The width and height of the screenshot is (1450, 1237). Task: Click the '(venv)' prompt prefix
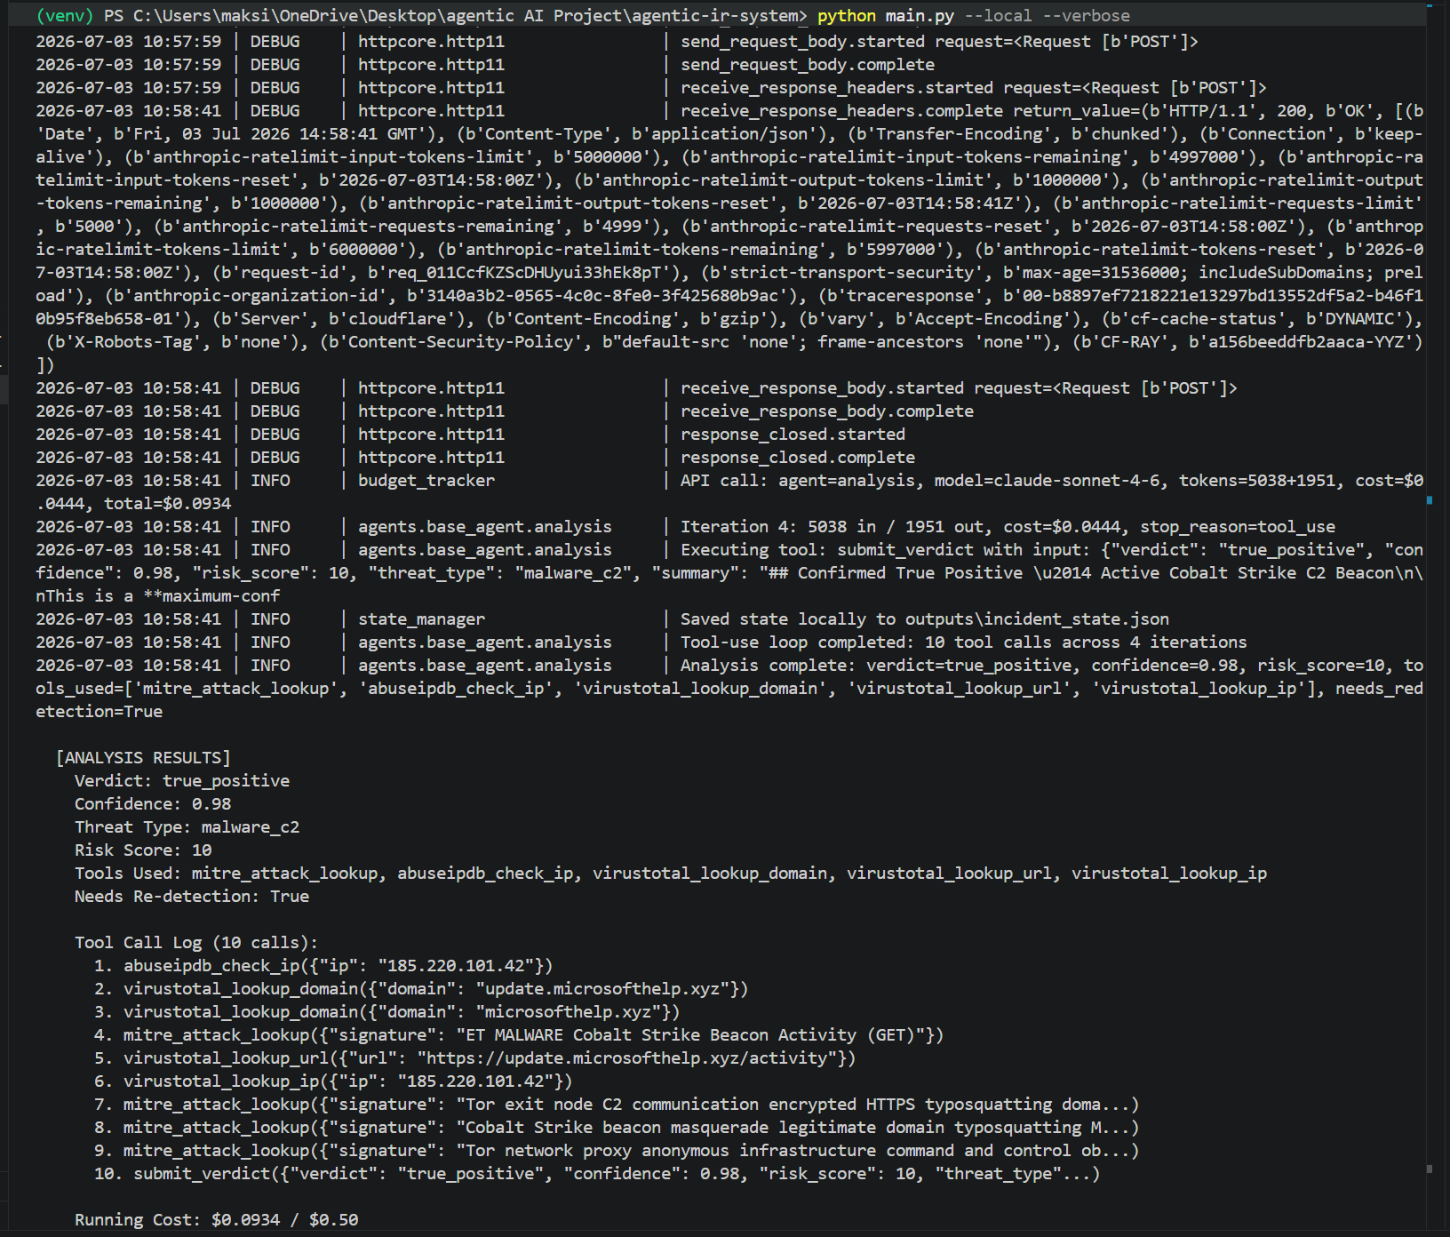[x=65, y=16]
